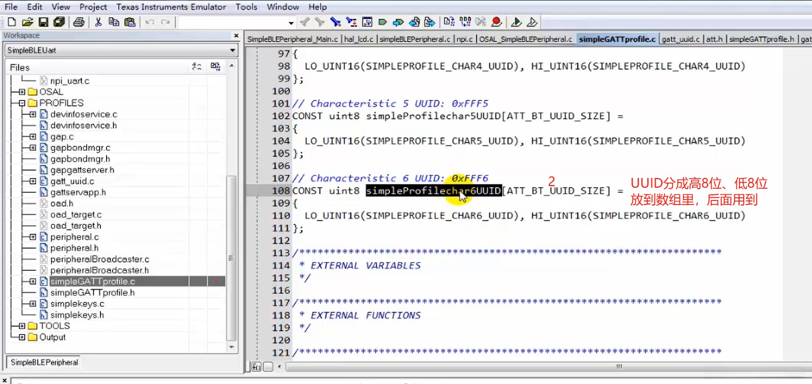
Task: Open the Project menu
Action: pyautogui.click(x=93, y=7)
